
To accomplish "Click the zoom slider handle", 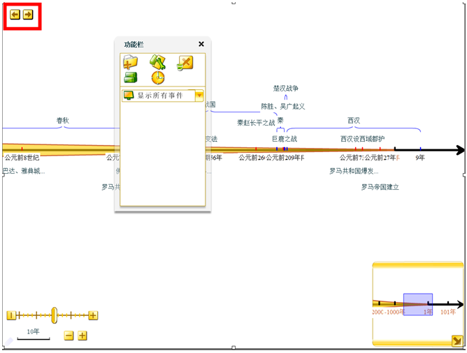I will pyautogui.click(x=54, y=315).
